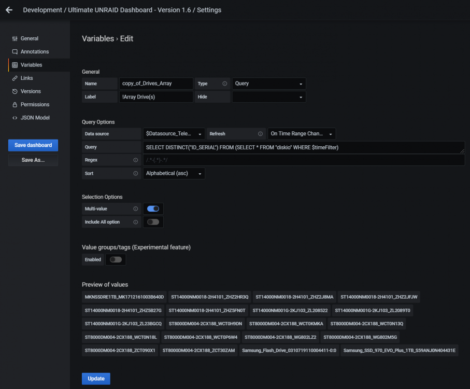This screenshot has height=389, width=470.
Task: Click preview value ST8000DM004-2CX188_WG802M5G
Action: [x=360, y=337]
